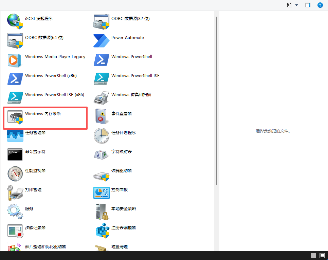Open the view layout dropdown arrow
Image resolution: width=328 pixels, height=260 pixels.
click(x=296, y=5)
